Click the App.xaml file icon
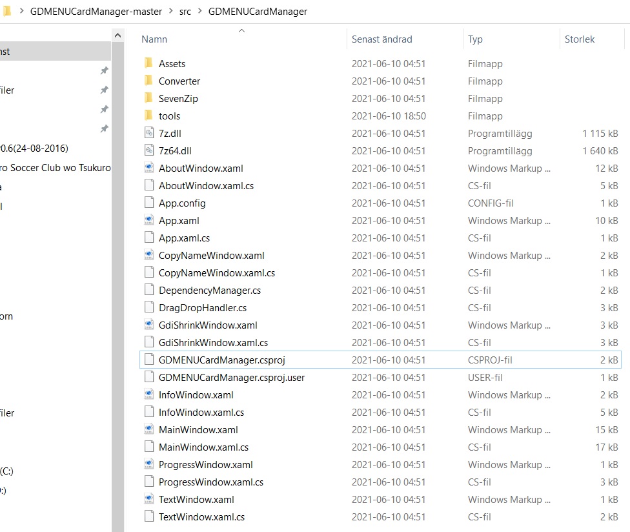Viewport: 630px width, 532px height. tap(149, 220)
